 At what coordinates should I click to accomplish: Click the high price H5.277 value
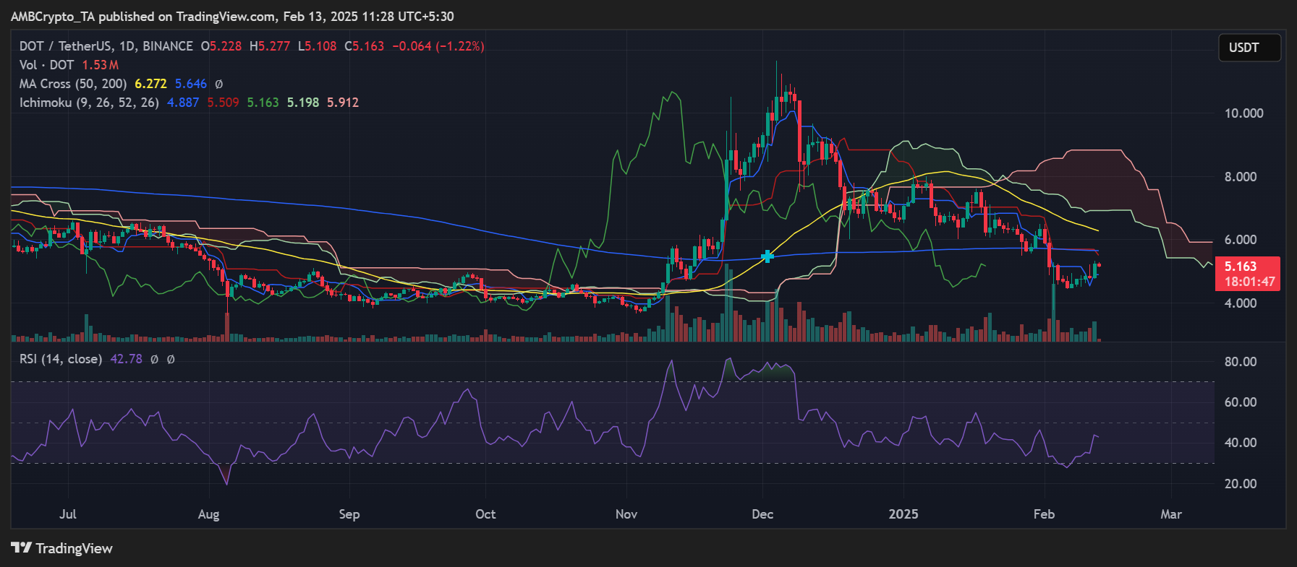tap(270, 46)
